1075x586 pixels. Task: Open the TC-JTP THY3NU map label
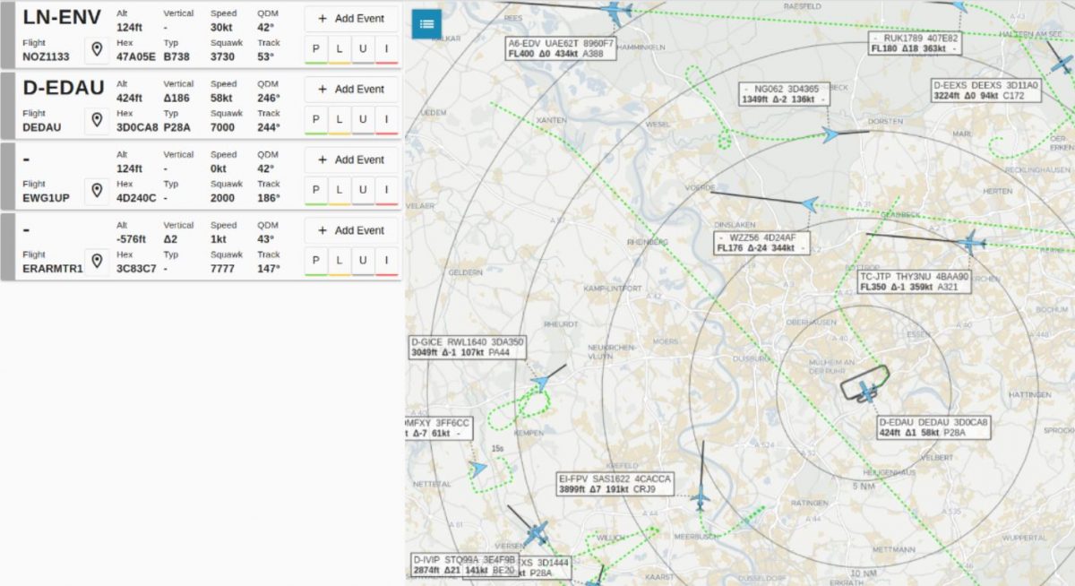click(x=915, y=282)
